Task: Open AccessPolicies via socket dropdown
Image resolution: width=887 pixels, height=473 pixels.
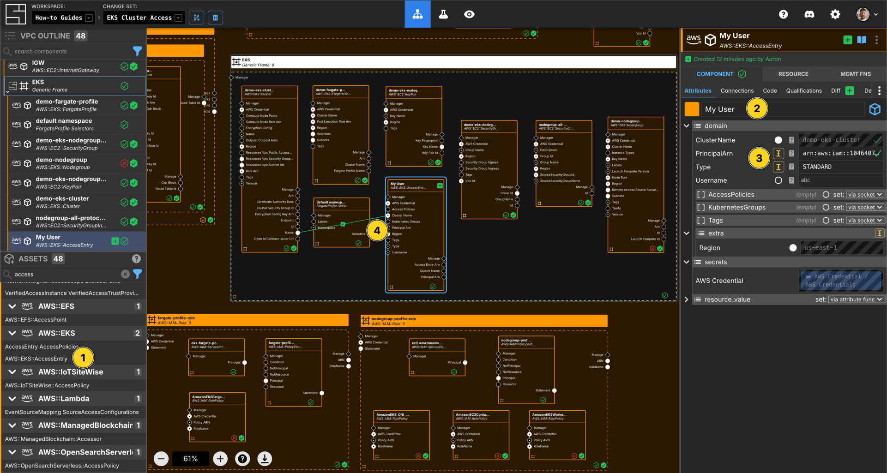Action: coord(865,195)
